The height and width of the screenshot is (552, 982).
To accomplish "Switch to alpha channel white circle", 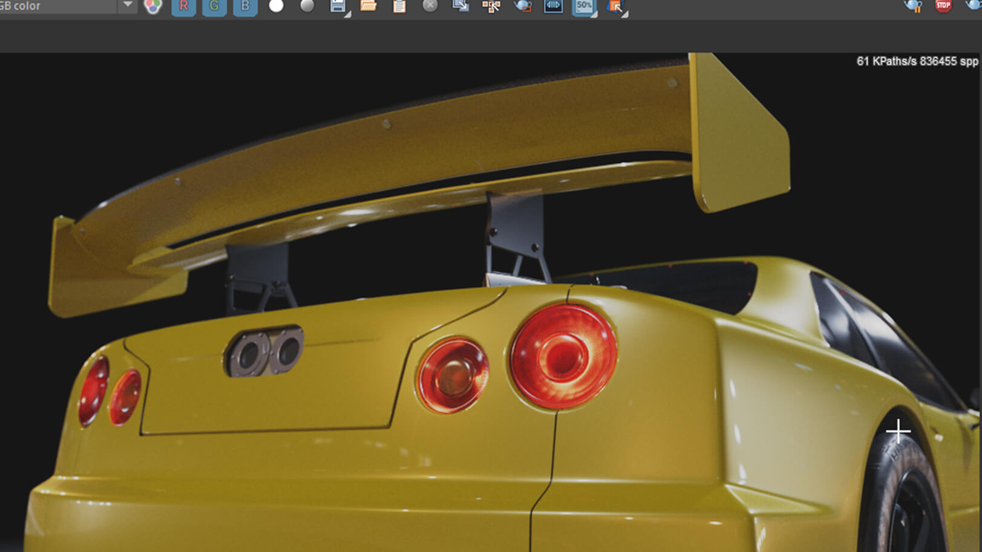I will [276, 6].
